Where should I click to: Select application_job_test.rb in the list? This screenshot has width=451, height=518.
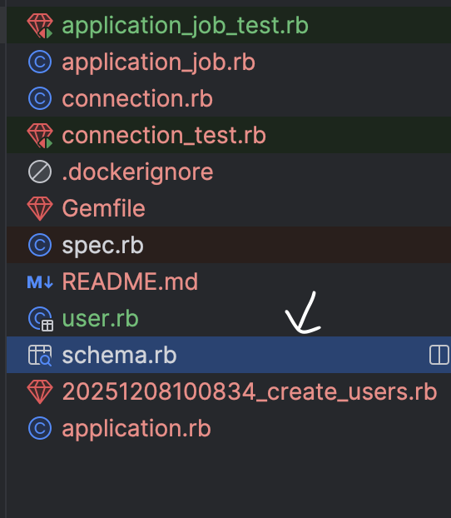pos(186,26)
